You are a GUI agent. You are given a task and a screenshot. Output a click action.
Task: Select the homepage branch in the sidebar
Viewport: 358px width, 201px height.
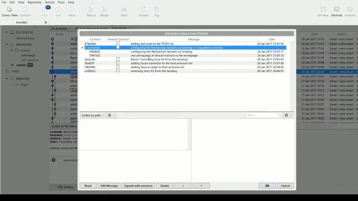coord(28,55)
